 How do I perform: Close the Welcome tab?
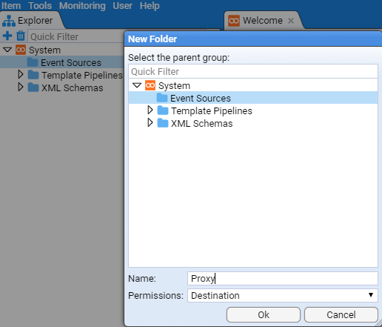tap(291, 21)
